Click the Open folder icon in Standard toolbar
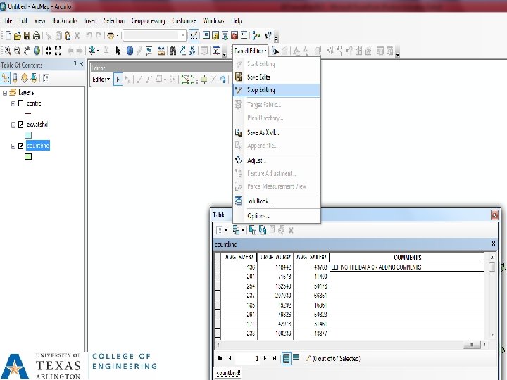 click(x=18, y=36)
